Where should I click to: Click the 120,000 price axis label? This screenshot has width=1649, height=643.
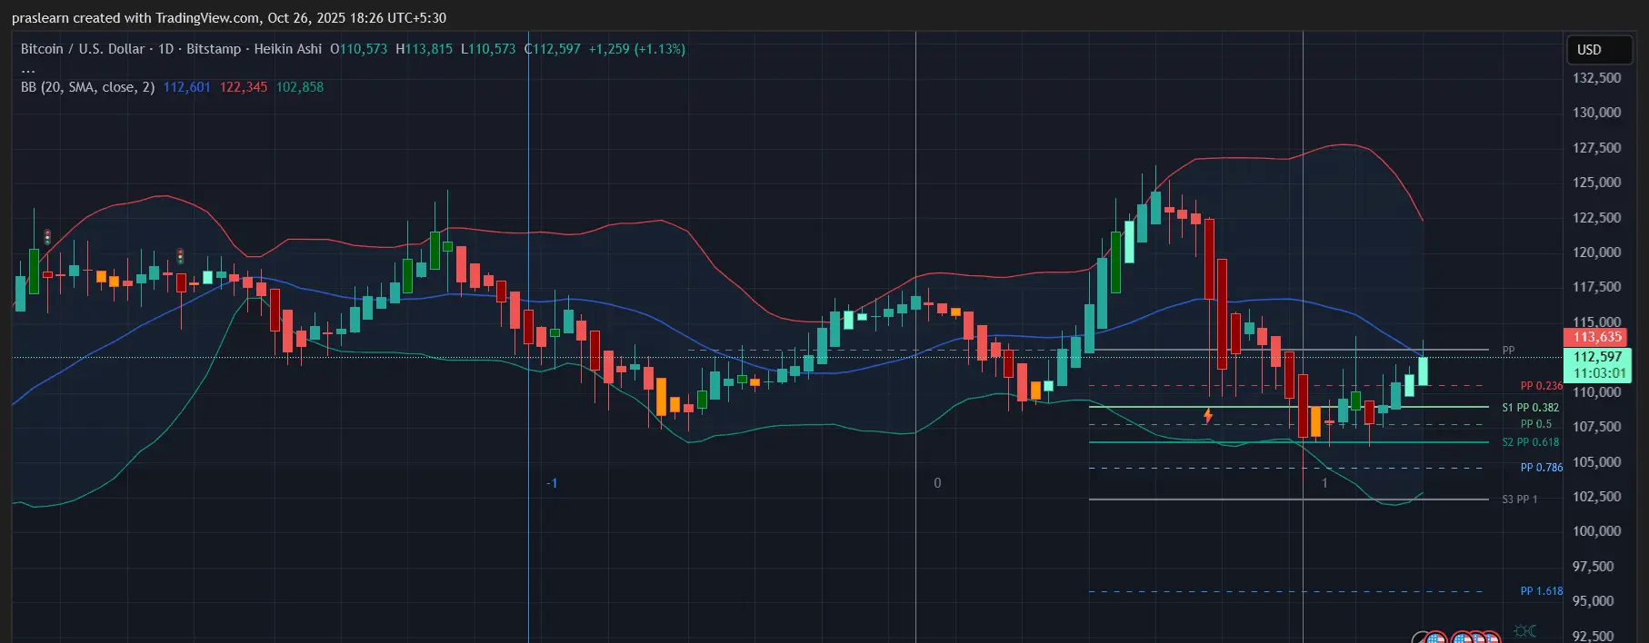tap(1597, 252)
